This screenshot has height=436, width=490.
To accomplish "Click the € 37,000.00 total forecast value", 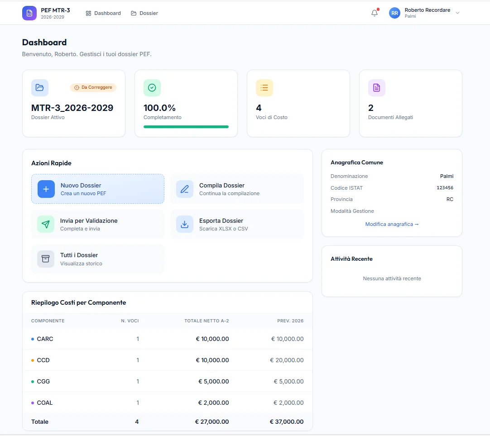I will (287, 422).
